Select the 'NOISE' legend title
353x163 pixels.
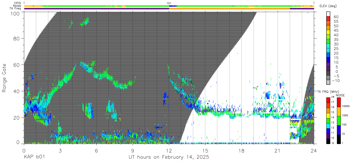click(340, 95)
